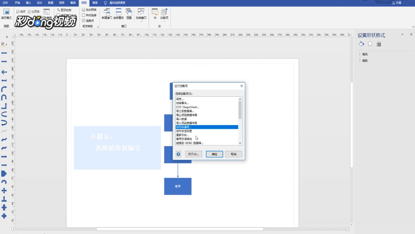The height and width of the screenshot is (234, 415).
Task: Click the Zoom (显示比例) magnifier icon
Action: click(x=59, y=10)
